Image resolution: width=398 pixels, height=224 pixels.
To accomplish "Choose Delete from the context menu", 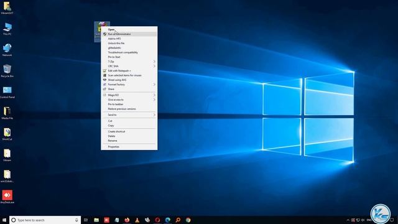I will [129, 136].
